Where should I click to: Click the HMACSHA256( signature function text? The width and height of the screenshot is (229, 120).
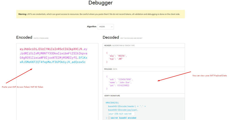click(x=113, y=103)
